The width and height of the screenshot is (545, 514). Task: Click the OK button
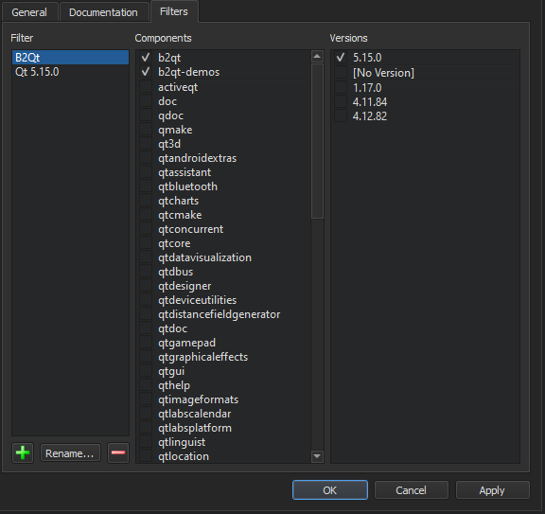(x=330, y=490)
